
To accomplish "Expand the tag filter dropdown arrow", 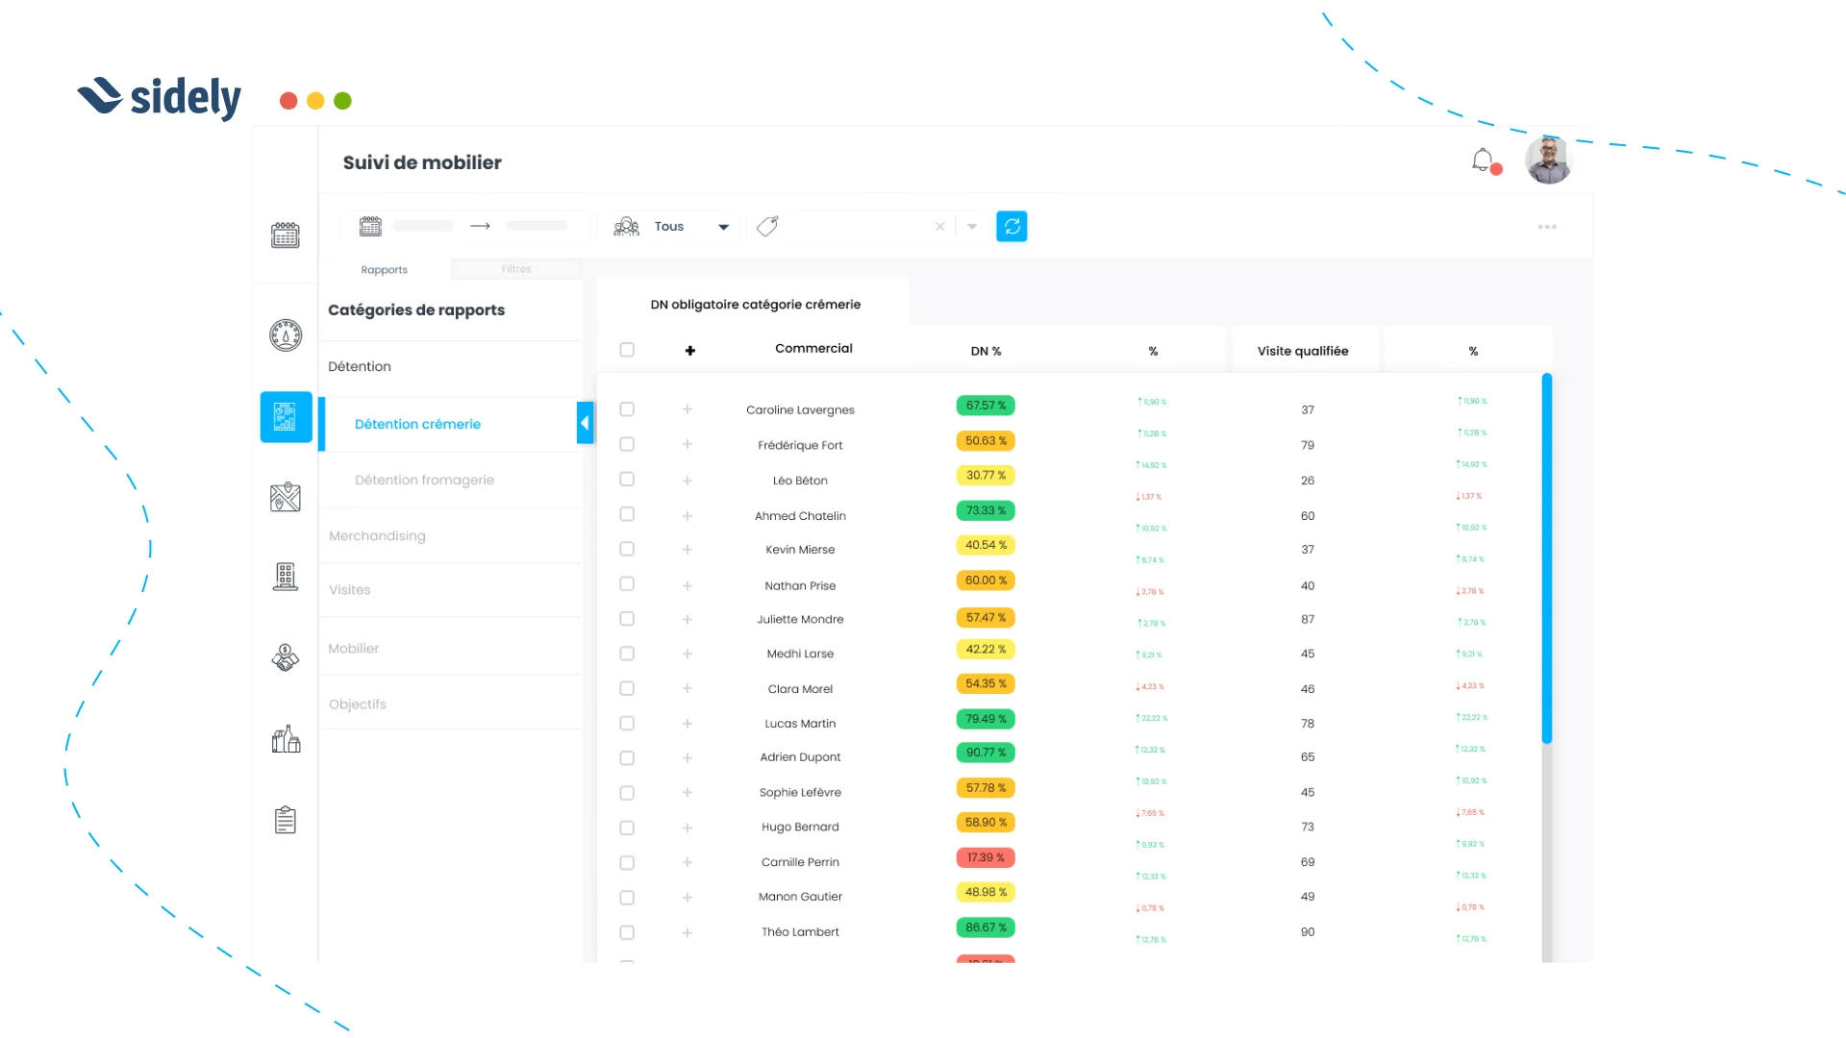I will (x=972, y=227).
